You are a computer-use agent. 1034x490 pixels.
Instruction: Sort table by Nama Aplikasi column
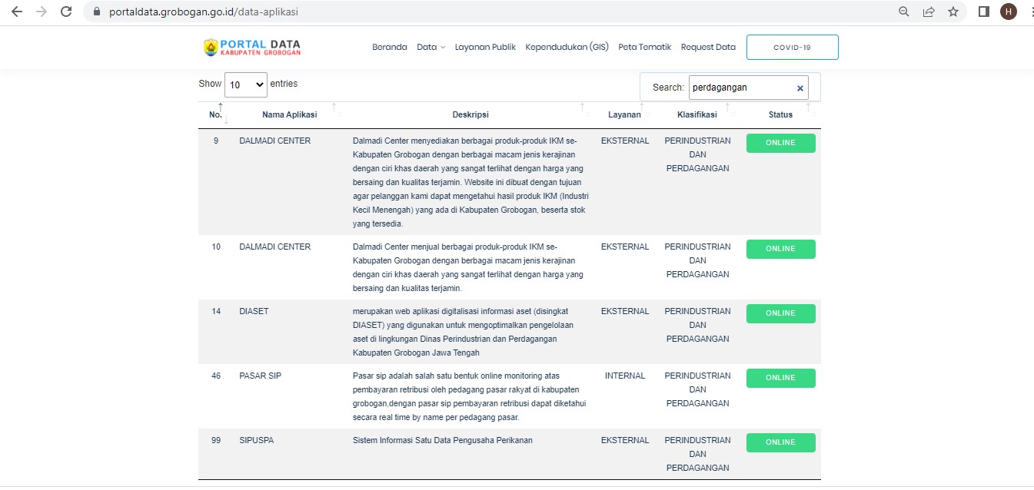click(x=289, y=114)
